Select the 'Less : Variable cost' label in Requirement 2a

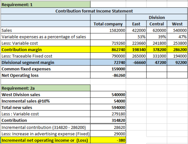pyautogui.click(x=46, y=114)
